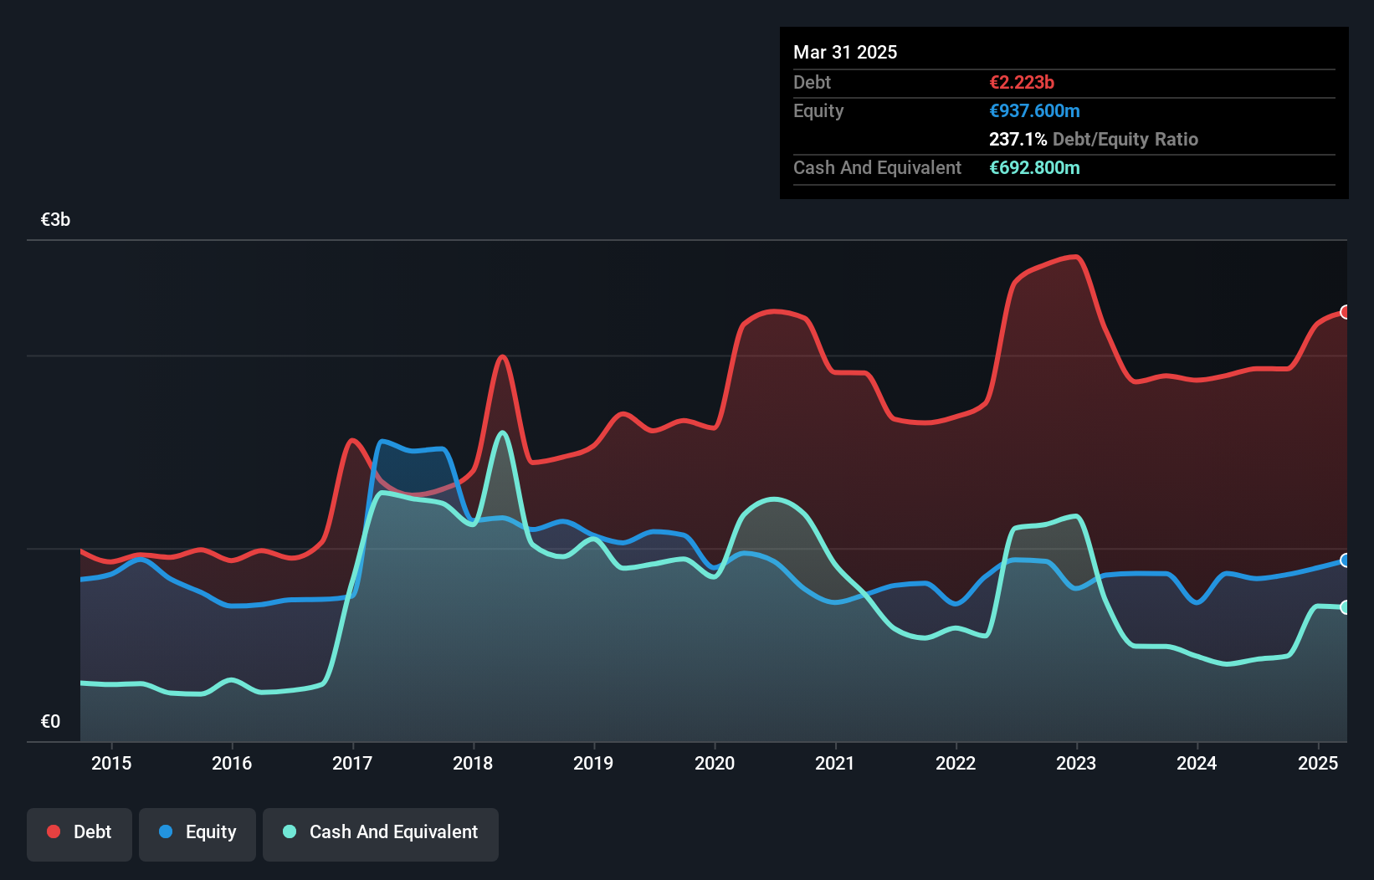This screenshot has height=880, width=1374.
Task: Click the €2.223b Debt value in tooltip
Action: pos(1022,82)
